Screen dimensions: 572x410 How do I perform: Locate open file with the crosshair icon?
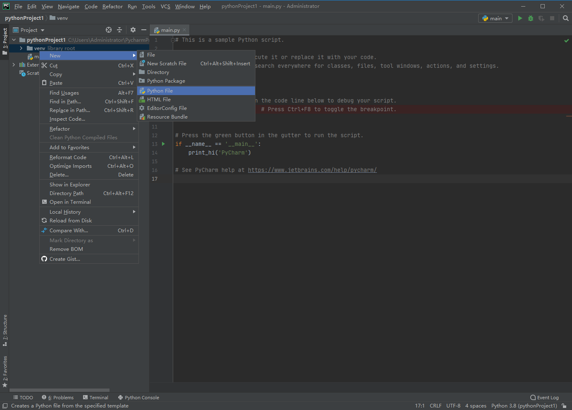coord(108,30)
